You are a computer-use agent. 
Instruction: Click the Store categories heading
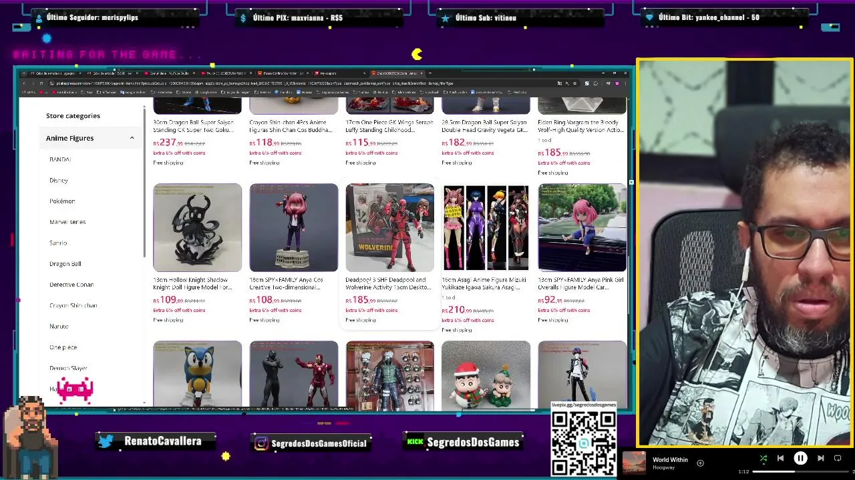coord(73,116)
